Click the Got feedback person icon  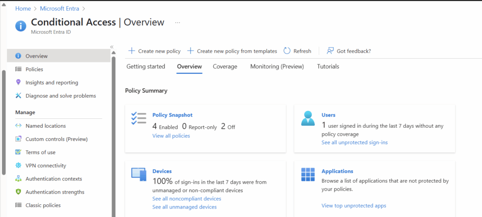(x=330, y=51)
